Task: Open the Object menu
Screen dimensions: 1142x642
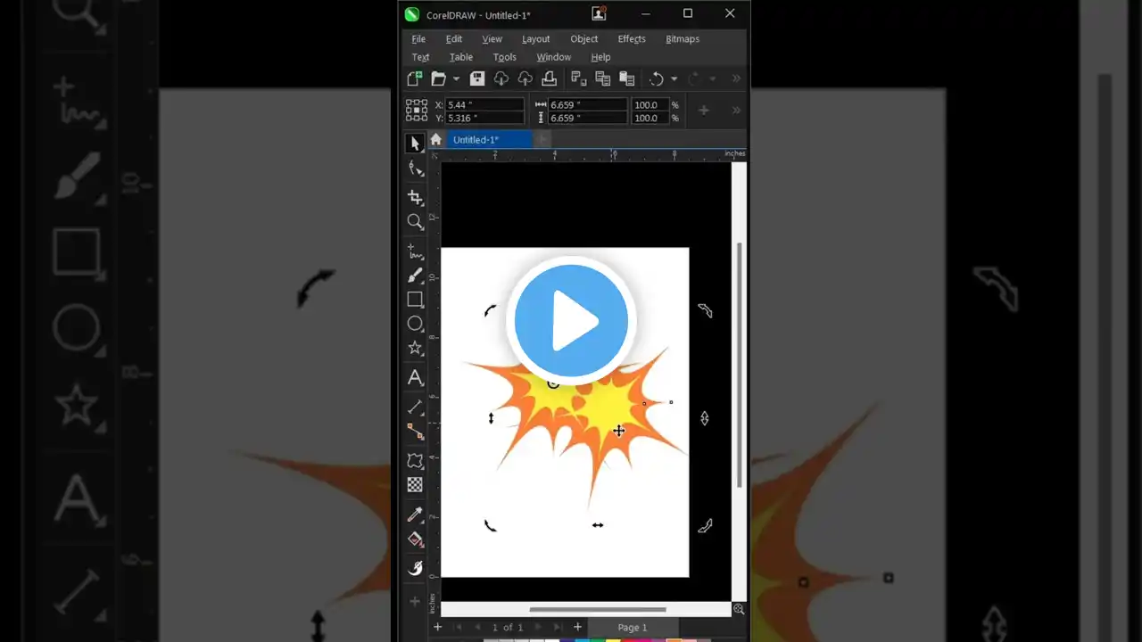Action: [584, 39]
